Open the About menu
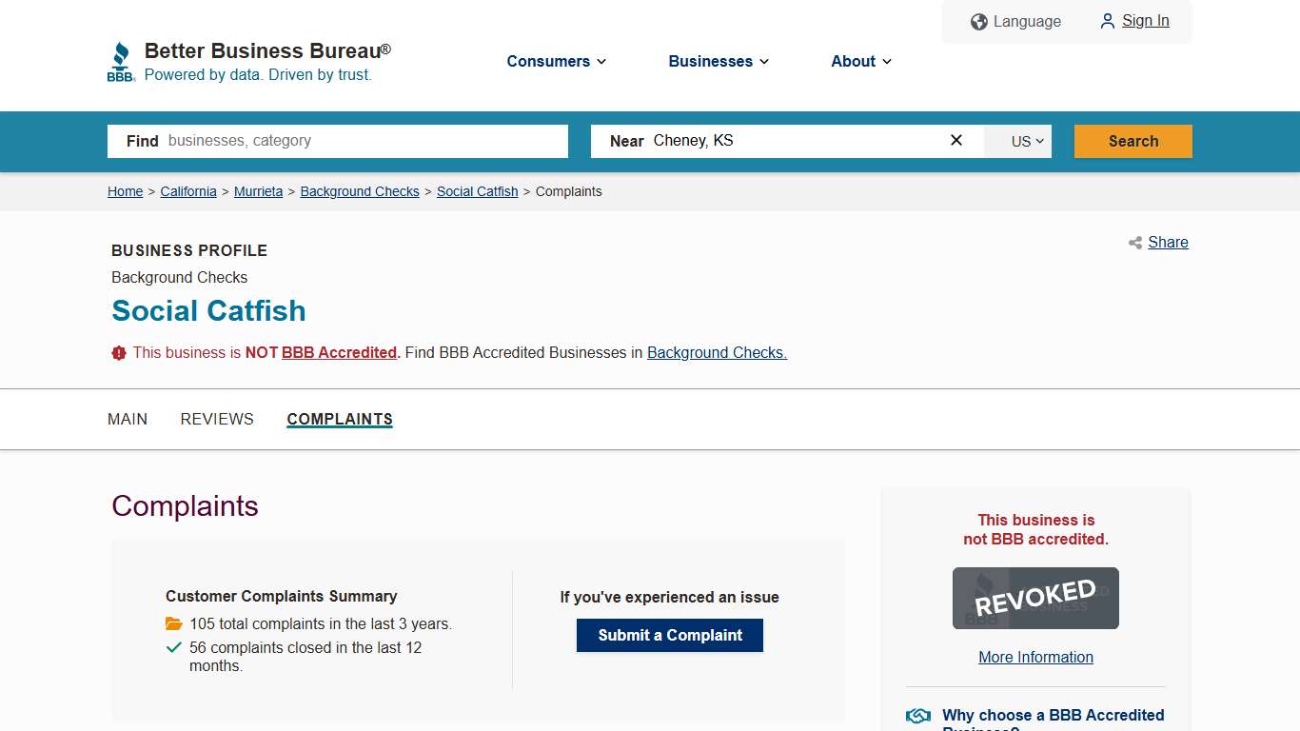Image resolution: width=1300 pixels, height=731 pixels. click(x=859, y=61)
